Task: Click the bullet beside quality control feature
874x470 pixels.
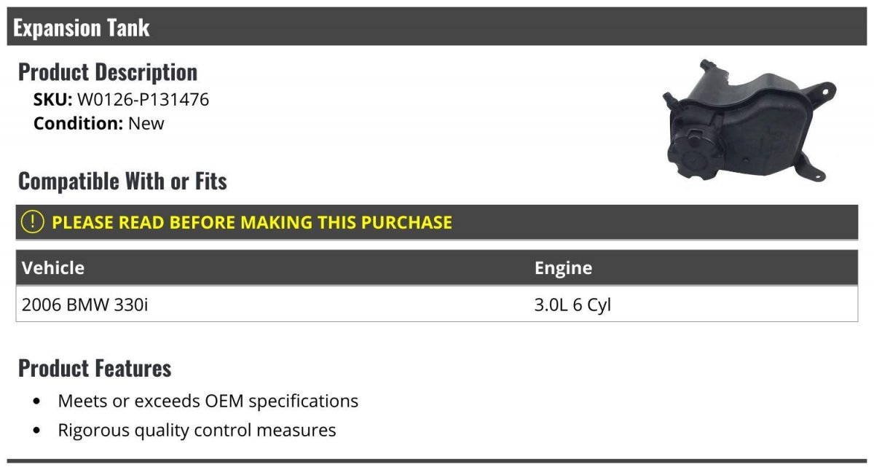Action: 37,431
